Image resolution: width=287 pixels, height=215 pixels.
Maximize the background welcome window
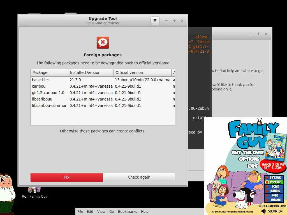[258, 34]
